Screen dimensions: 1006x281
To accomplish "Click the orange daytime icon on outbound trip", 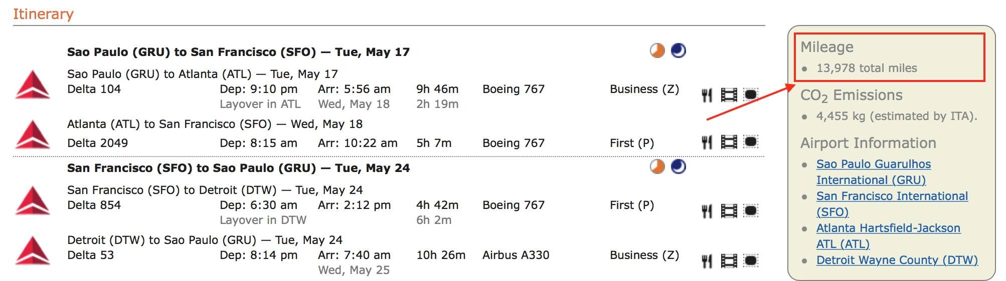I will click(657, 50).
